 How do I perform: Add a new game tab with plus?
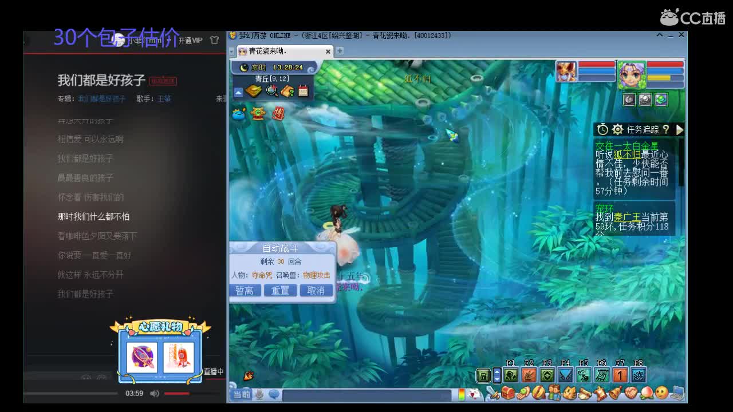[340, 51]
